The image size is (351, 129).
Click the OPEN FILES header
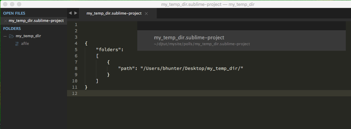click(14, 14)
